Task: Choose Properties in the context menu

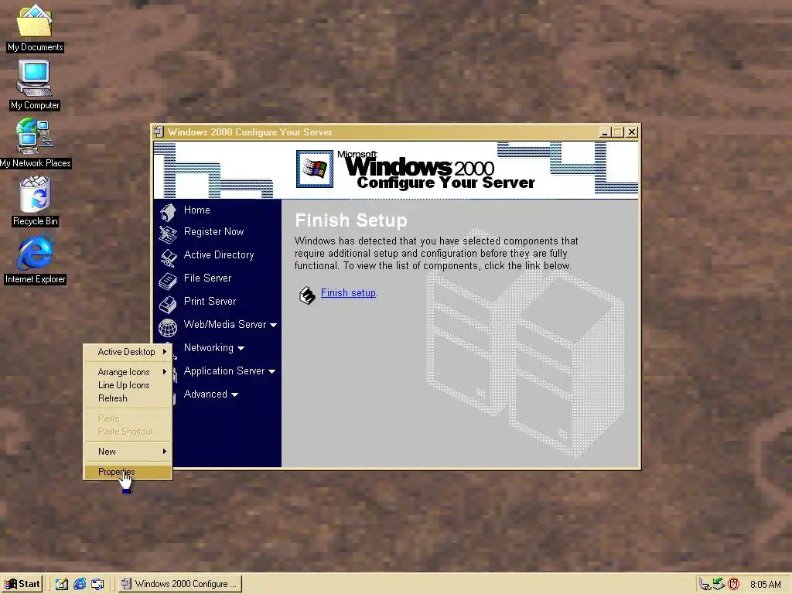Action: (x=128, y=472)
